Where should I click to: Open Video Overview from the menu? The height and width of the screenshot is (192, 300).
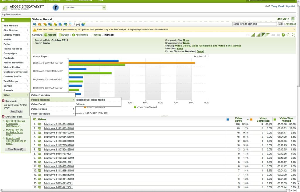(40, 95)
